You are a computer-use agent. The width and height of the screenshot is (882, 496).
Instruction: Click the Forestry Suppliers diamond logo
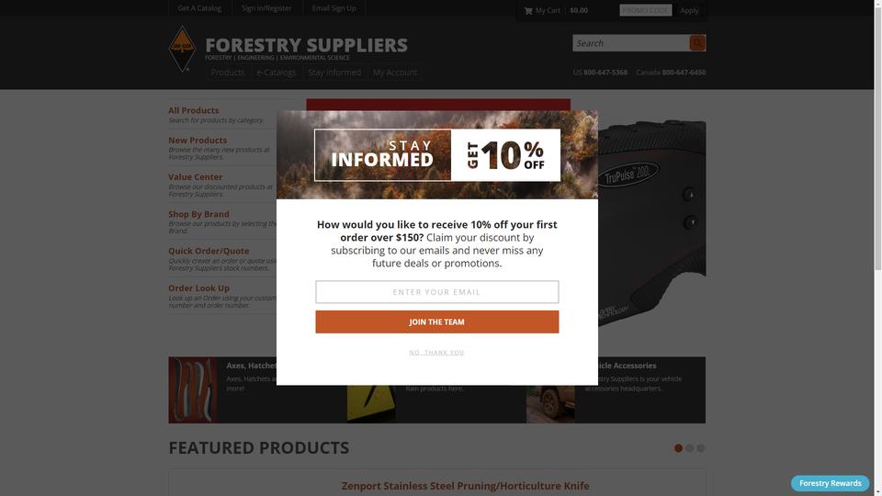[182, 49]
